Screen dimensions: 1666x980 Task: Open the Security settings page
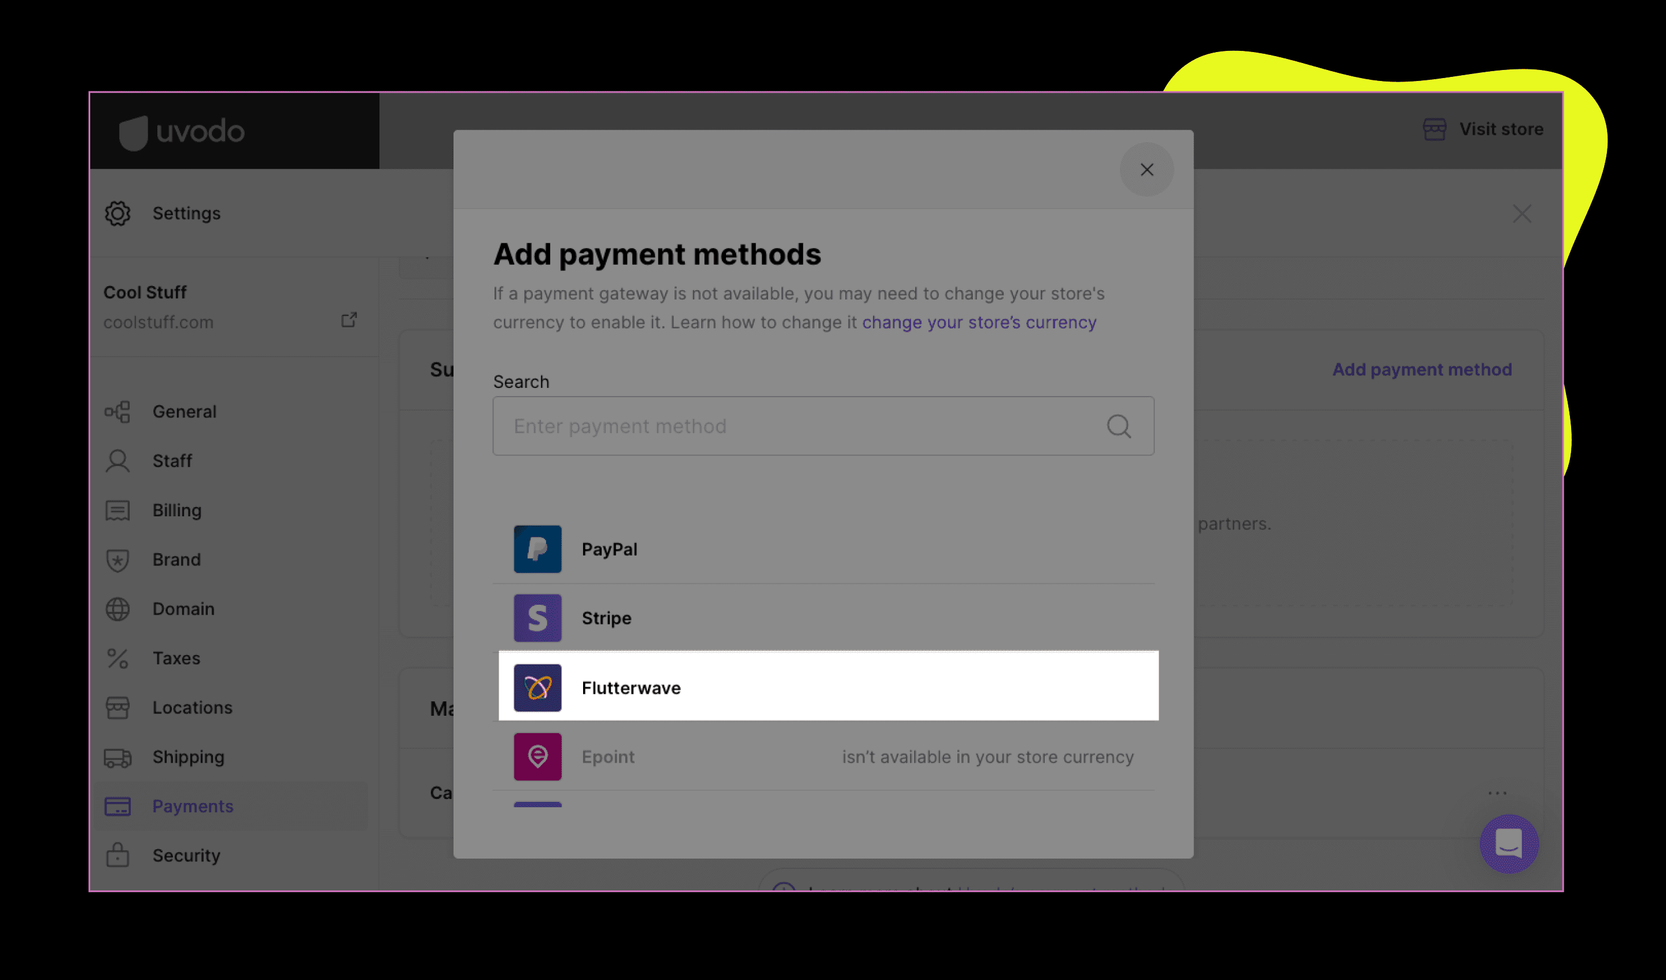(186, 855)
